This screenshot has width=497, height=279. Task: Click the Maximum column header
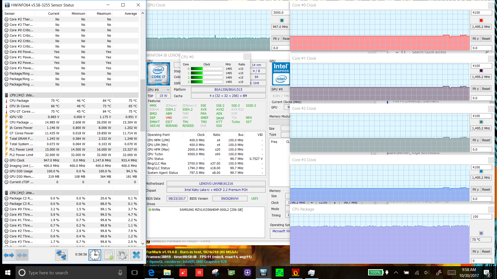pos(104,14)
